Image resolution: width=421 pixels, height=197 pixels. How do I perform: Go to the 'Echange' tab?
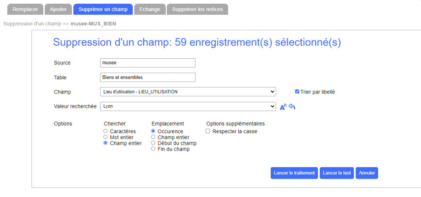click(150, 9)
